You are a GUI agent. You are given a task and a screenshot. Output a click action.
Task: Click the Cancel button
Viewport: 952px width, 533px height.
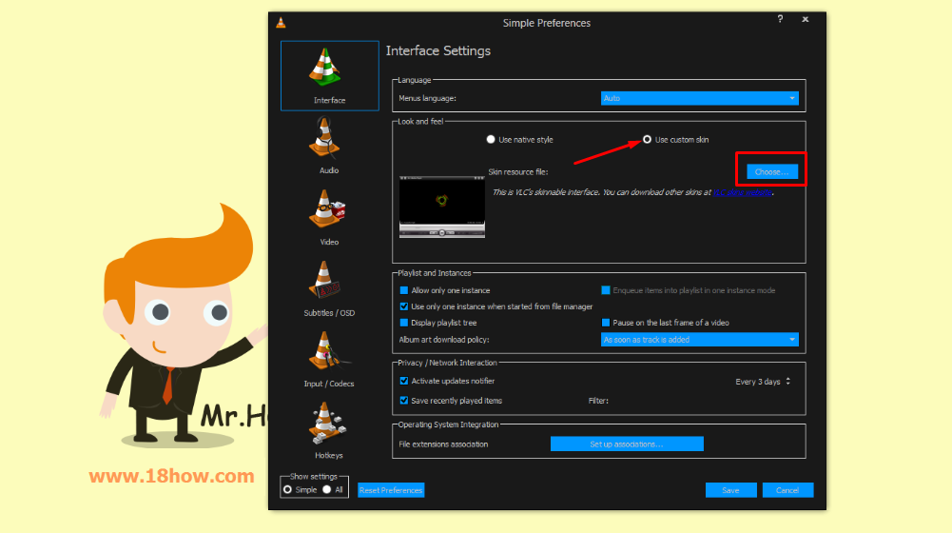(787, 490)
